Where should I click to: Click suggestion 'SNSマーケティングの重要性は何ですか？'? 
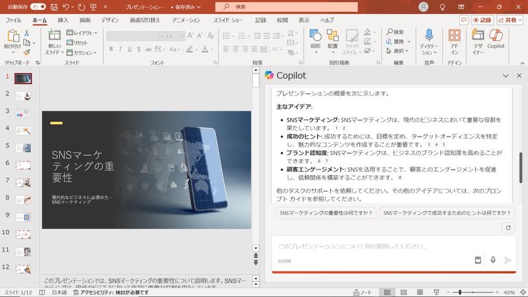point(326,213)
